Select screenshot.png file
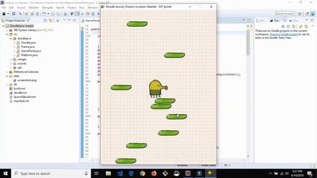This screenshot has height=178, width=317. (x=27, y=80)
